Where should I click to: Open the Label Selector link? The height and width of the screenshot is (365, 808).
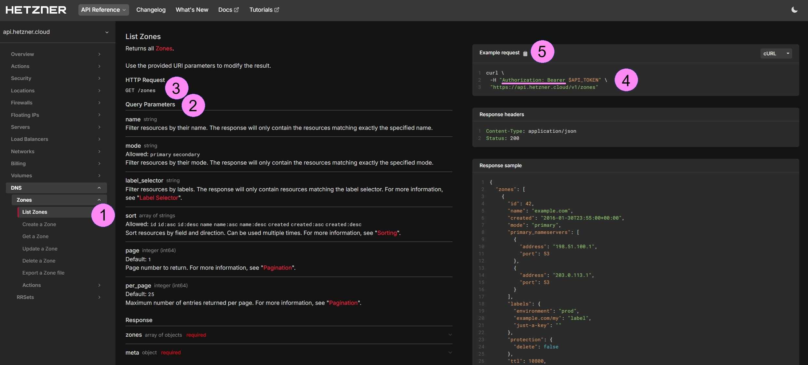158,198
